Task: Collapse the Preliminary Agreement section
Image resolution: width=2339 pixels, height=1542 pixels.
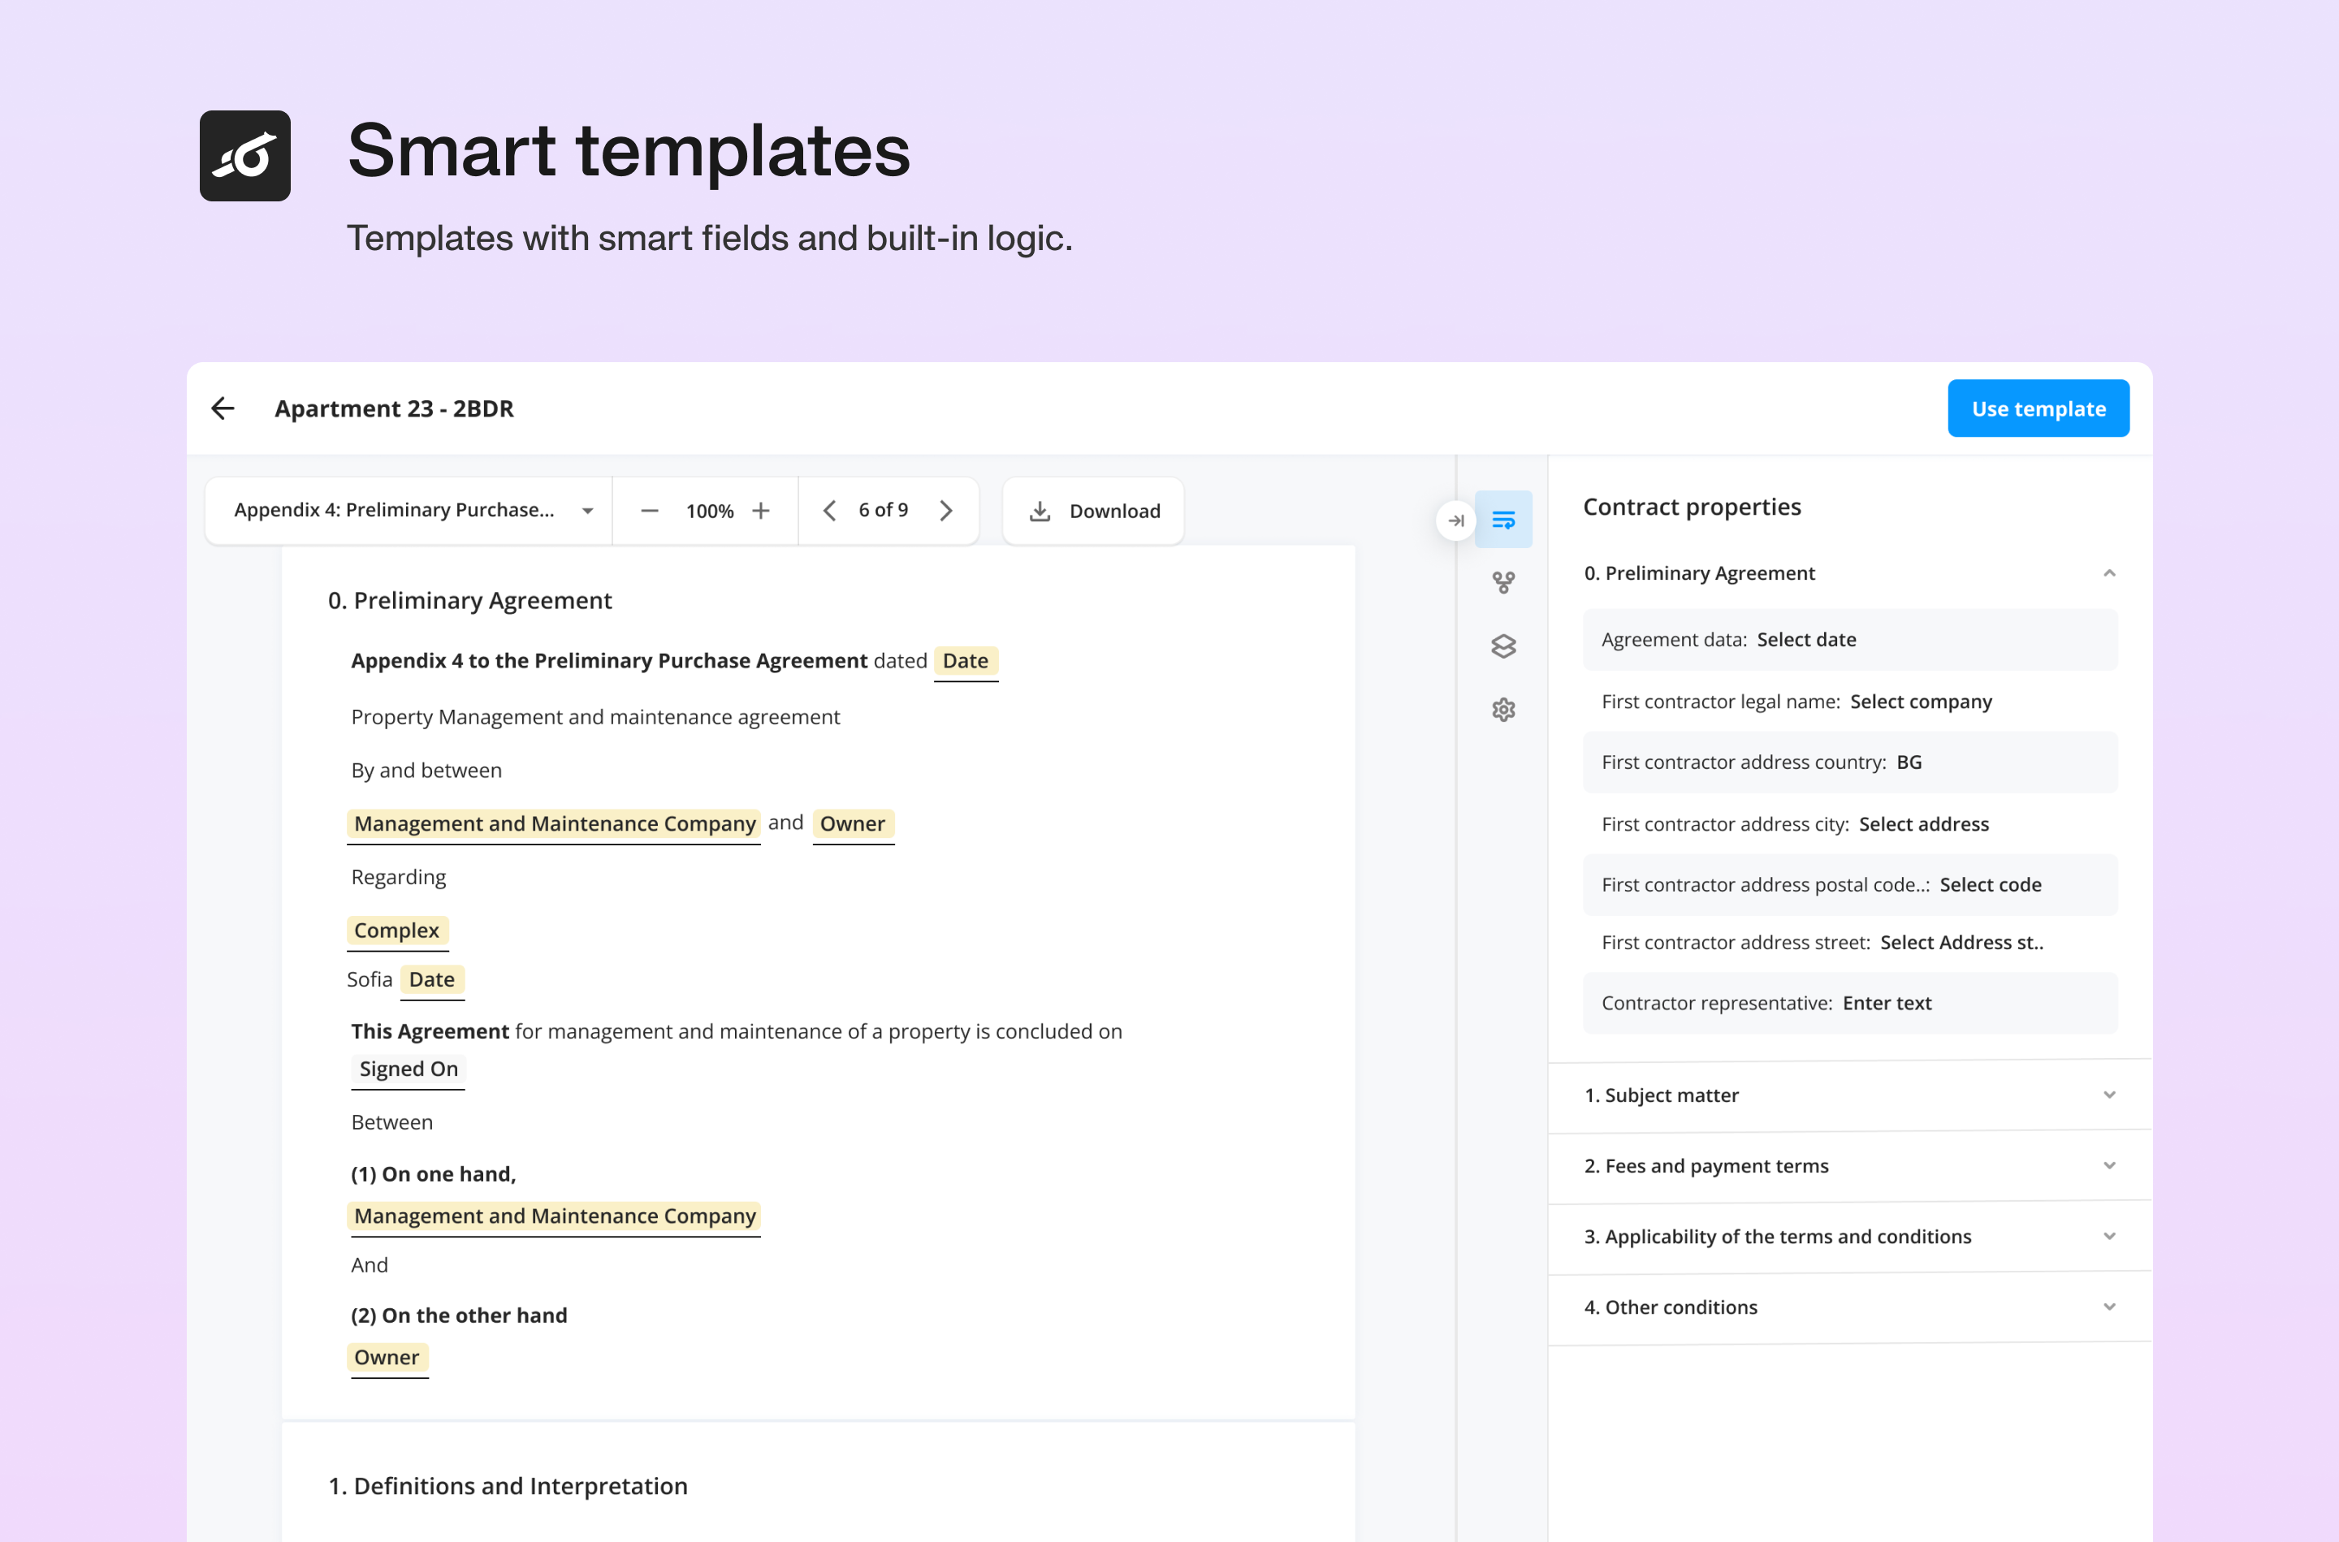Action: [2109, 572]
